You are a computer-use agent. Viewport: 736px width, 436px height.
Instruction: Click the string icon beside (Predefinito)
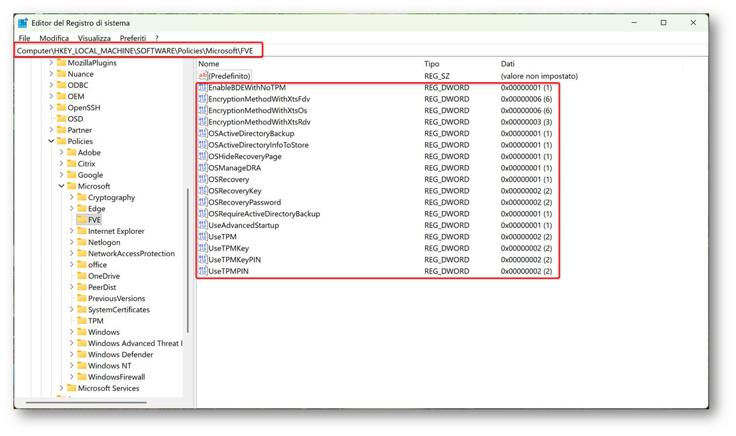[x=202, y=76]
